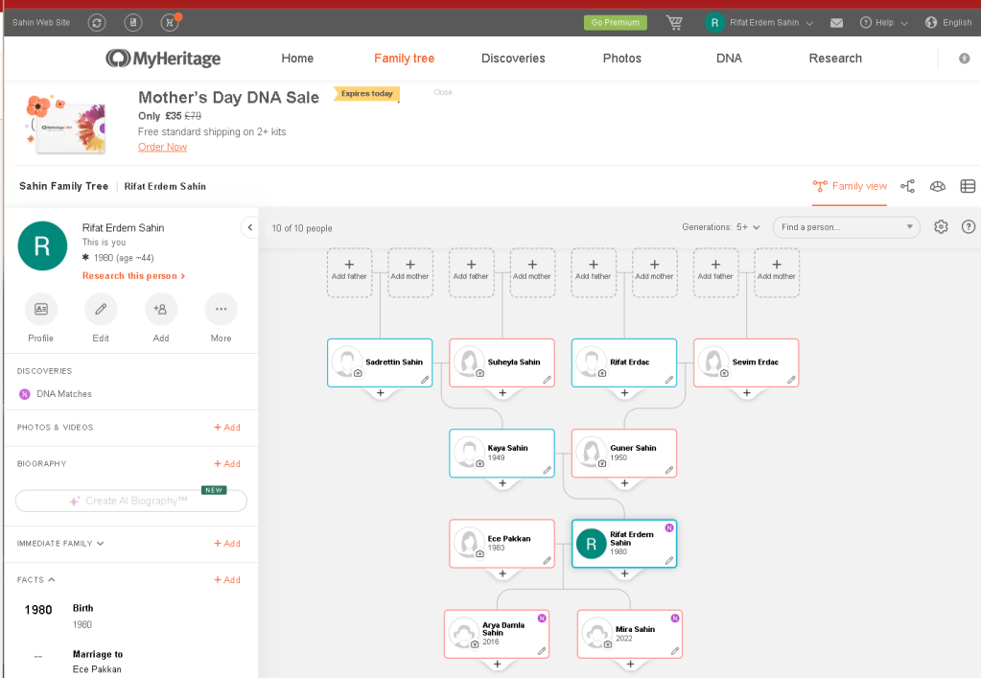Switch to list view icon
981x678 pixels.
(x=968, y=186)
